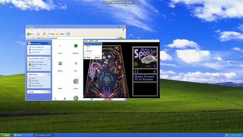Open the Favorites menu in Explorer
The width and height of the screenshot is (243, 137).
(x=43, y=30)
